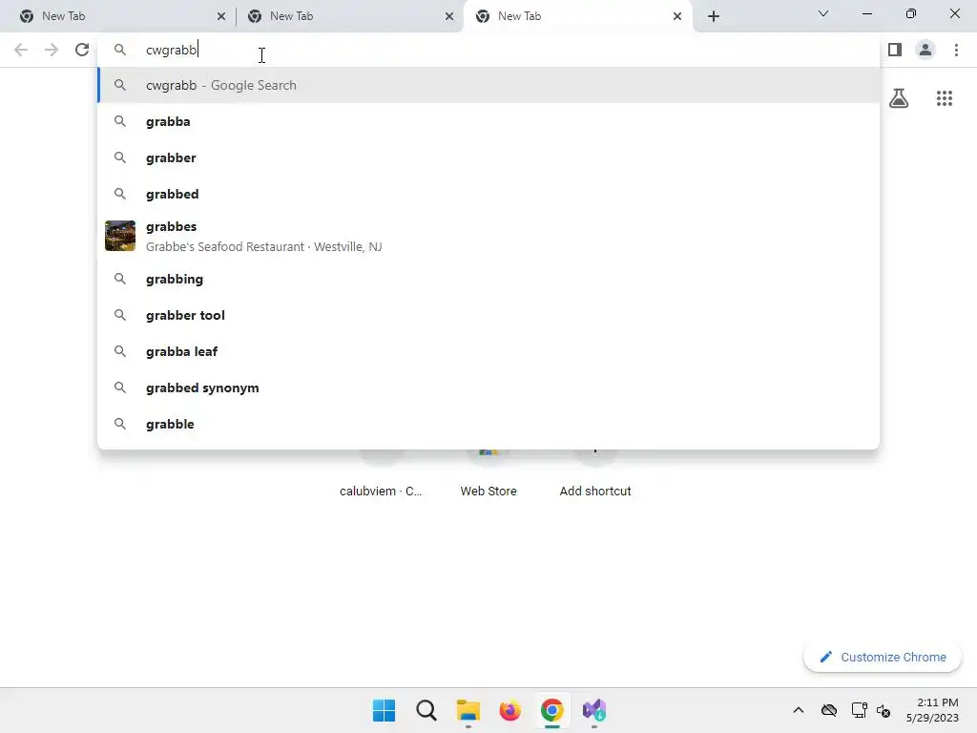This screenshot has height=733, width=977.
Task: Open the Windows Start menu
Action: (384, 710)
